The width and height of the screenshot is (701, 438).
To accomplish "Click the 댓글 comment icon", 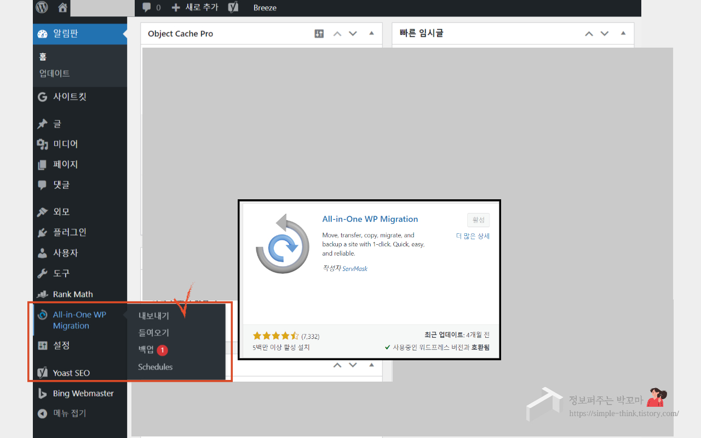I will click(x=43, y=185).
